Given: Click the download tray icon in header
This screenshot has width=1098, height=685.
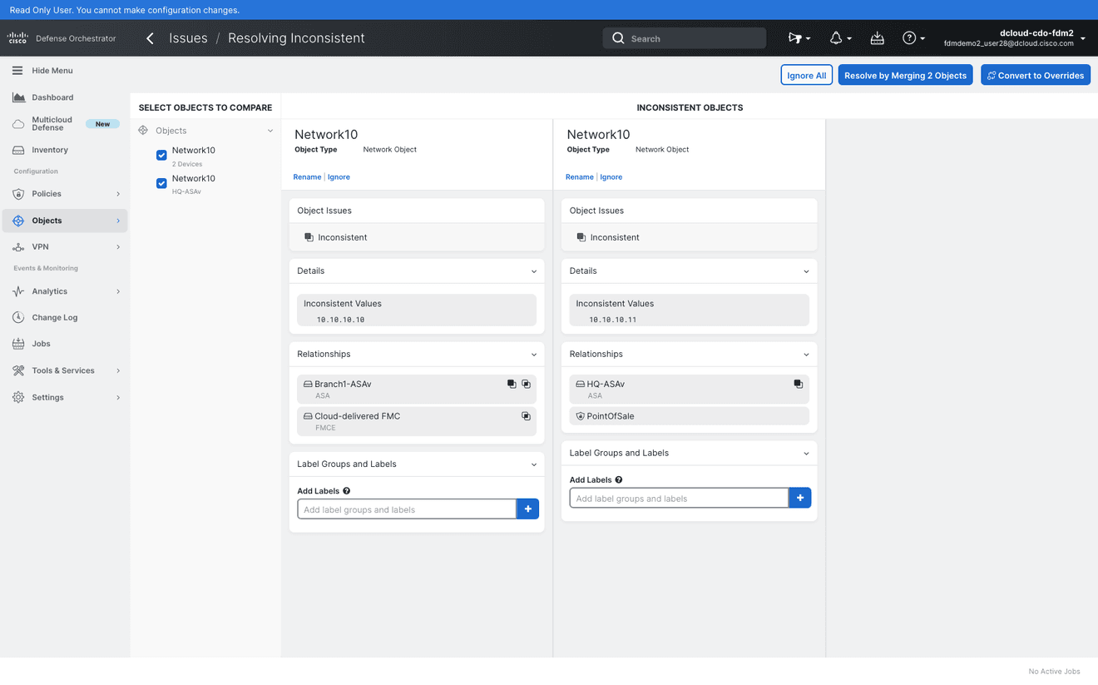Looking at the screenshot, I should [x=878, y=38].
